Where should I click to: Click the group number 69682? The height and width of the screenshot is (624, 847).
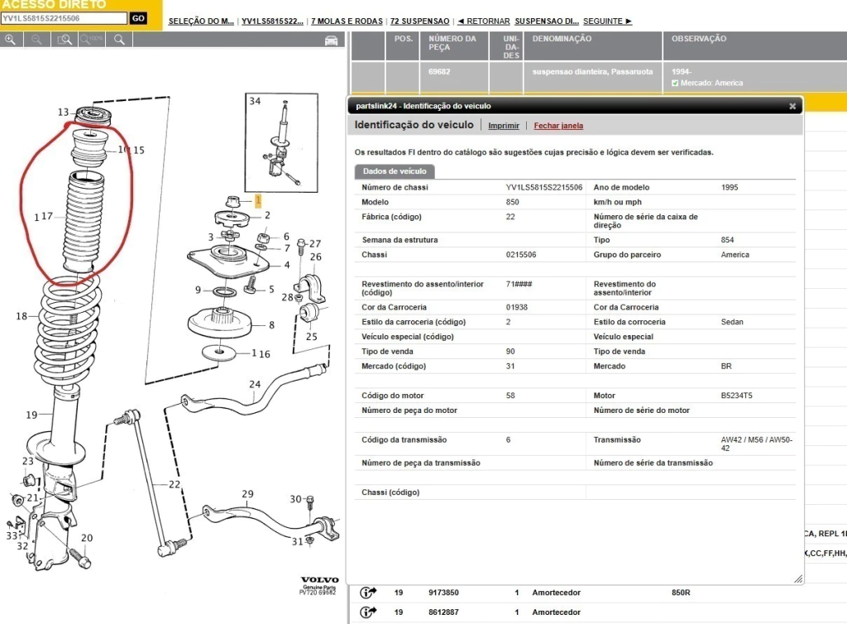[x=439, y=71]
